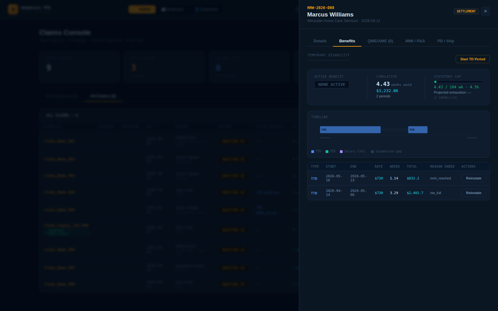Click the Start TD Period button
The image size is (498, 311).
[472, 59]
